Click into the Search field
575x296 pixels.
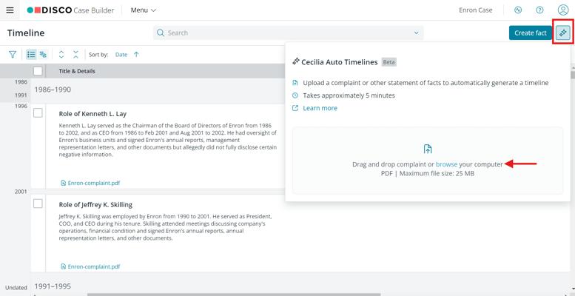(x=289, y=33)
